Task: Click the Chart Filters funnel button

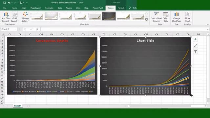Action: pos(195,52)
